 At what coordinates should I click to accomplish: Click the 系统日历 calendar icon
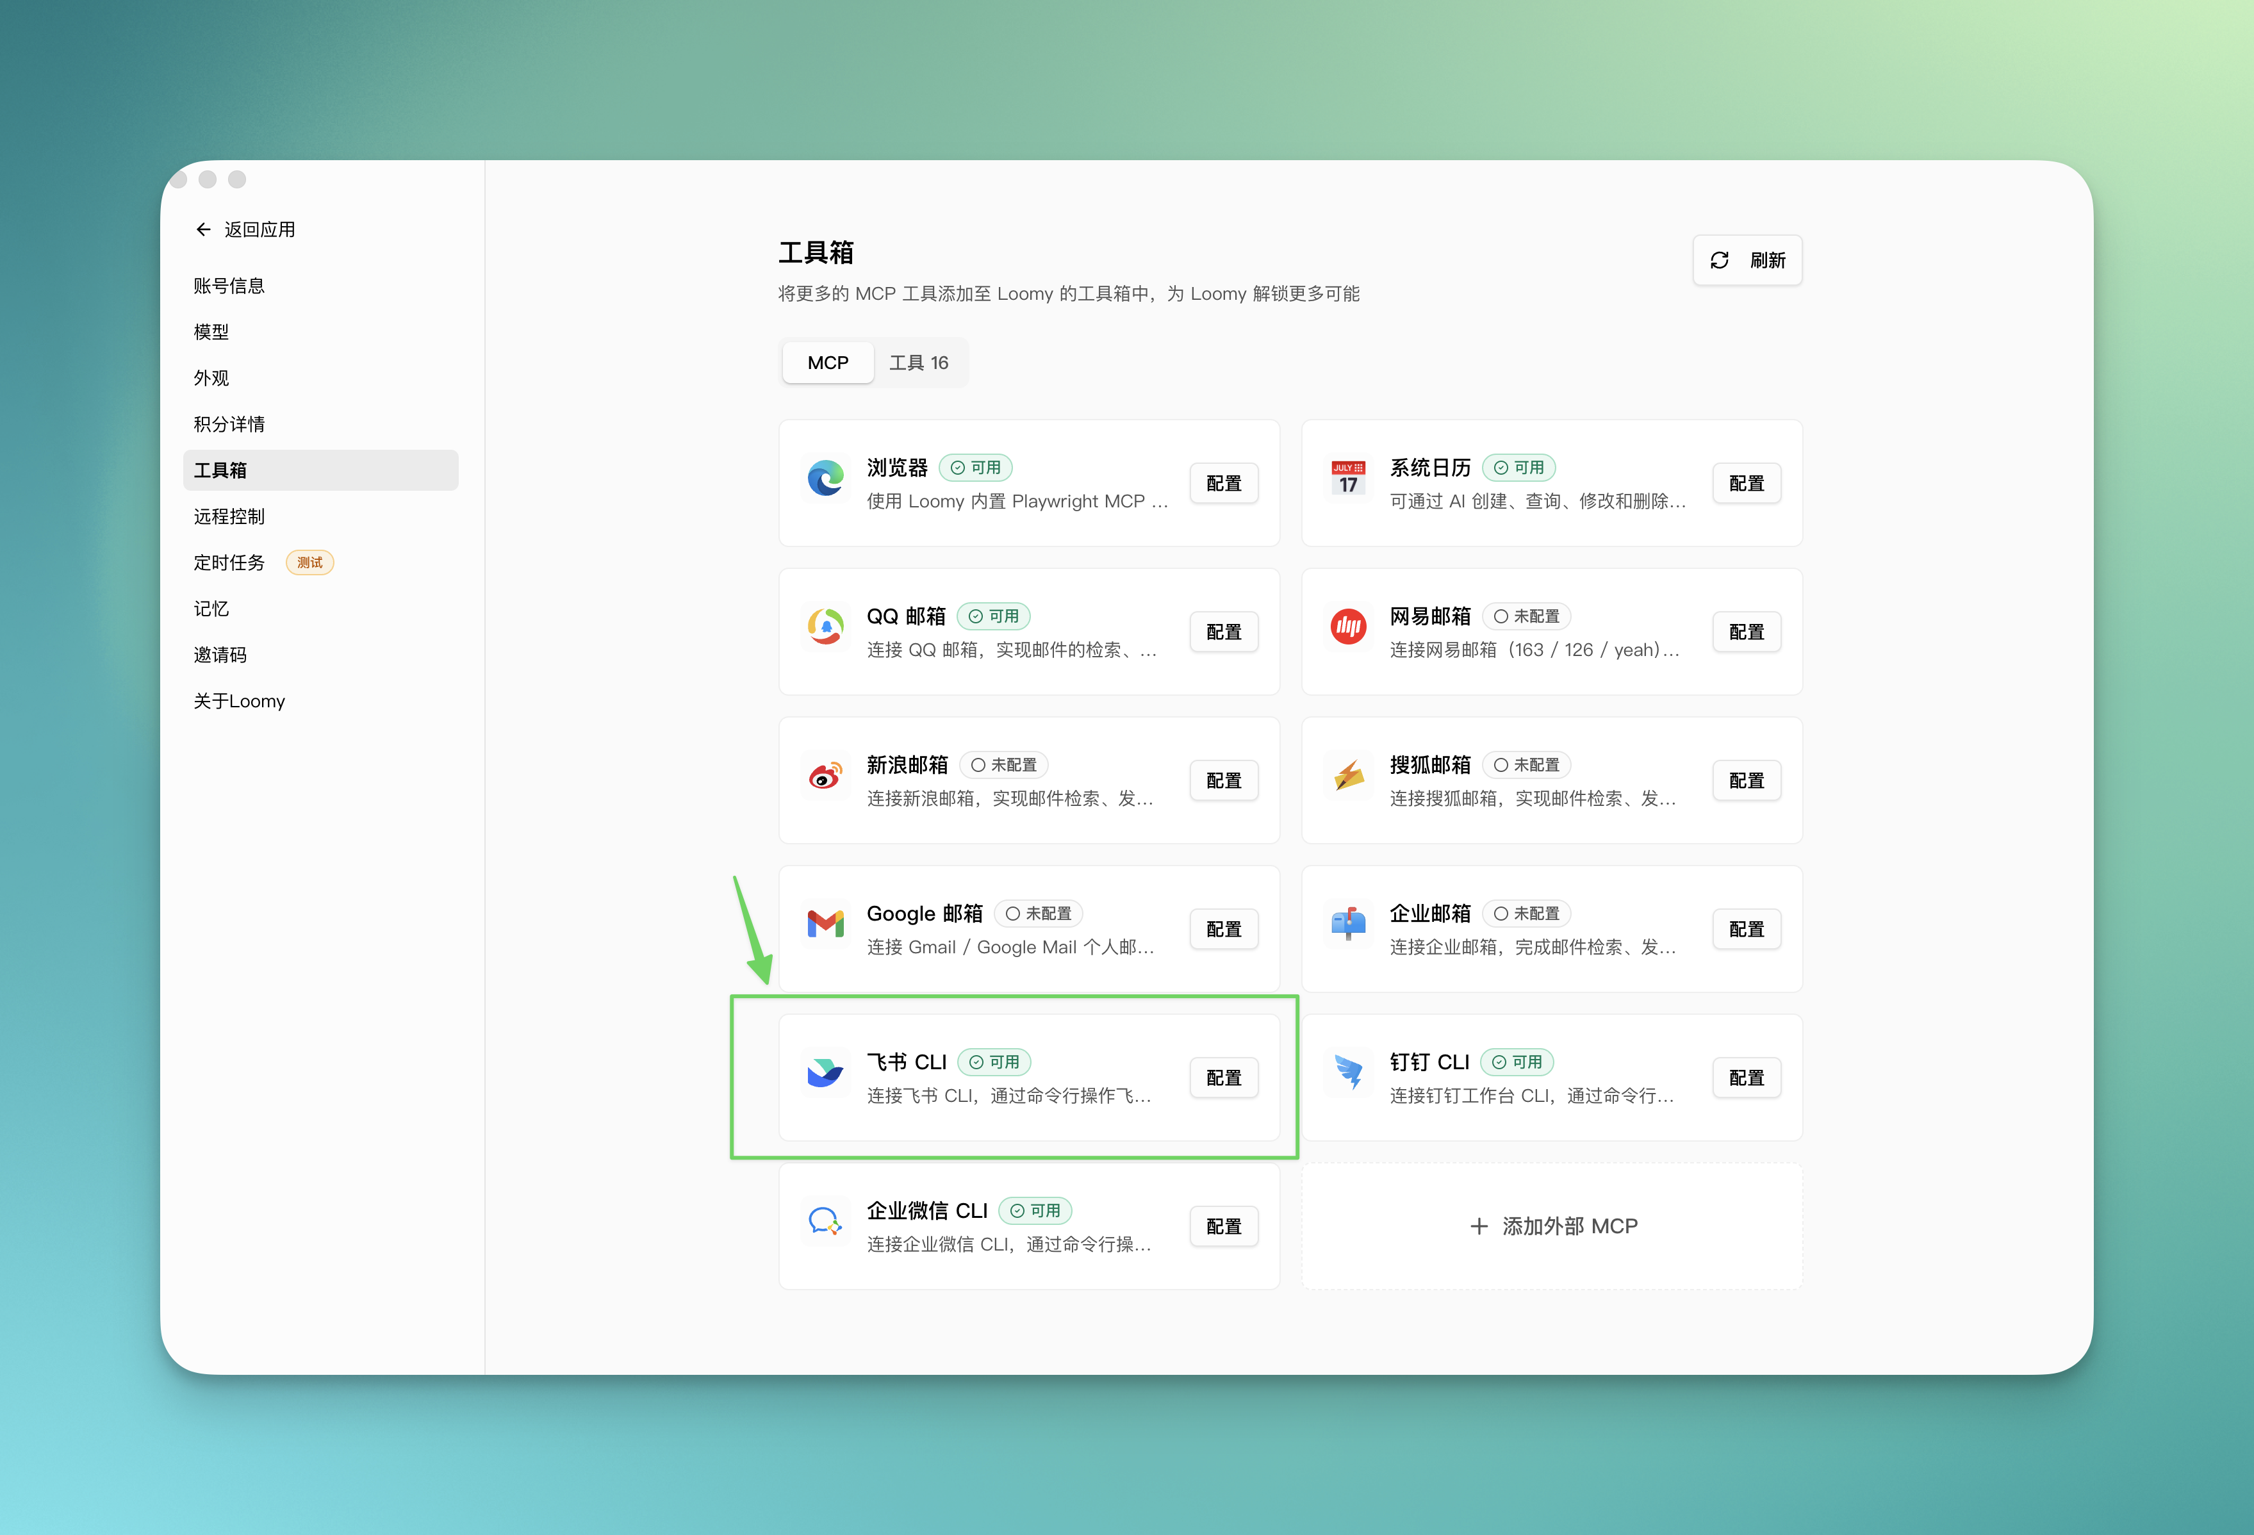(1348, 477)
